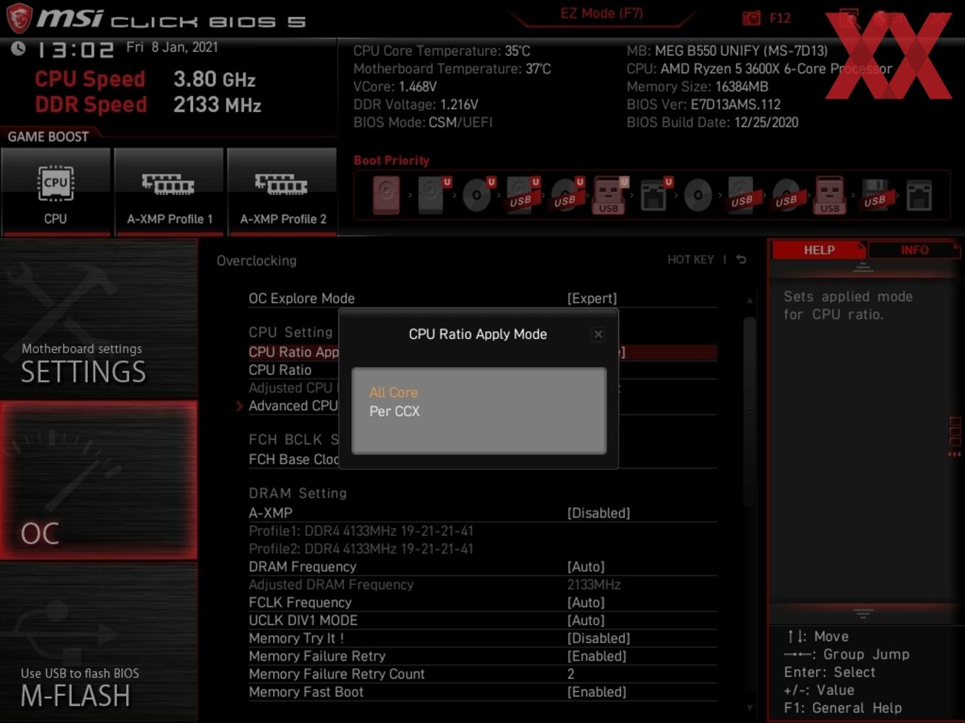The width and height of the screenshot is (965, 723).
Task: Select the UEFI USB key boot icon
Action: tap(610, 196)
